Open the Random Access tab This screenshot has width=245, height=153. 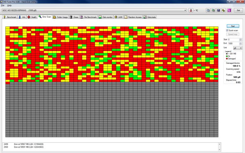point(133,17)
